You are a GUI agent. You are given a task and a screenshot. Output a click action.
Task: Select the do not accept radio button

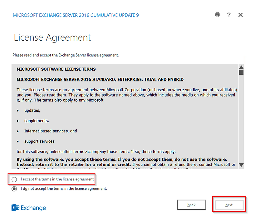(14, 189)
